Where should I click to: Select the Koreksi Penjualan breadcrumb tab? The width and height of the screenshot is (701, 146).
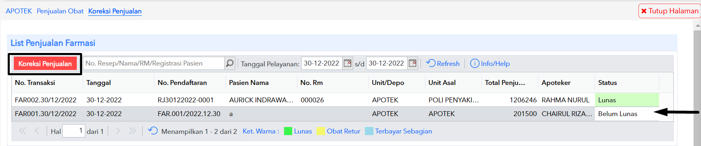(x=115, y=11)
